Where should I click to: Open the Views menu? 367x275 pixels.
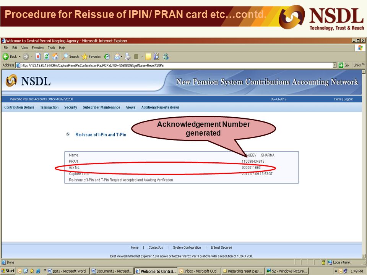(131, 107)
